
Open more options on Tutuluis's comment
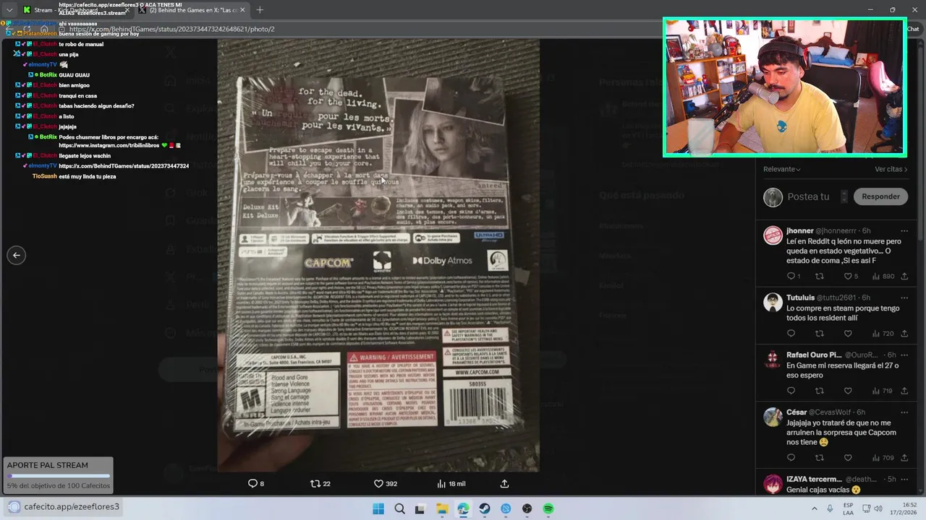(x=904, y=298)
